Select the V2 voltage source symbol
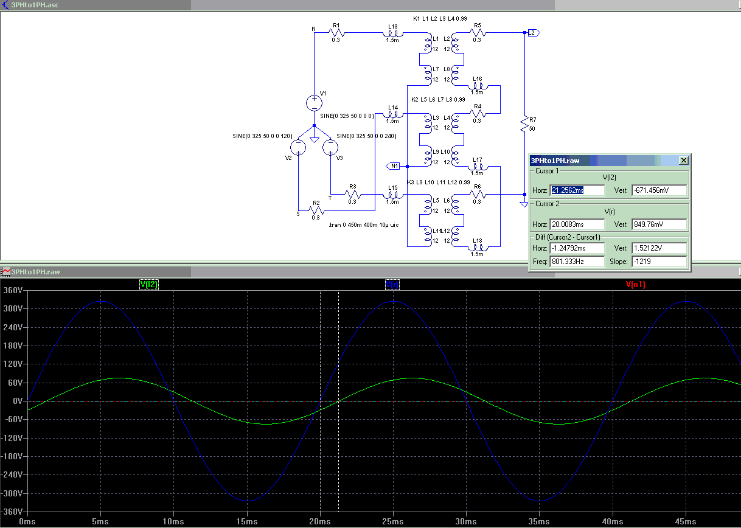Viewport: 741px width, 528px height. 298,147
